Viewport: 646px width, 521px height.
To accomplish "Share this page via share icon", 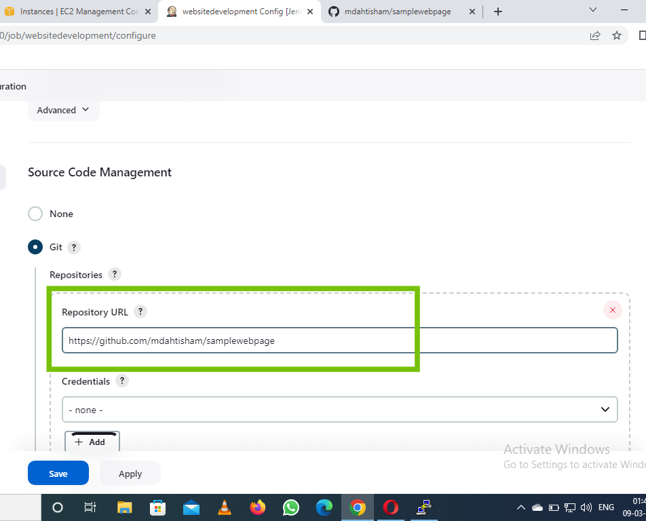I will (595, 36).
